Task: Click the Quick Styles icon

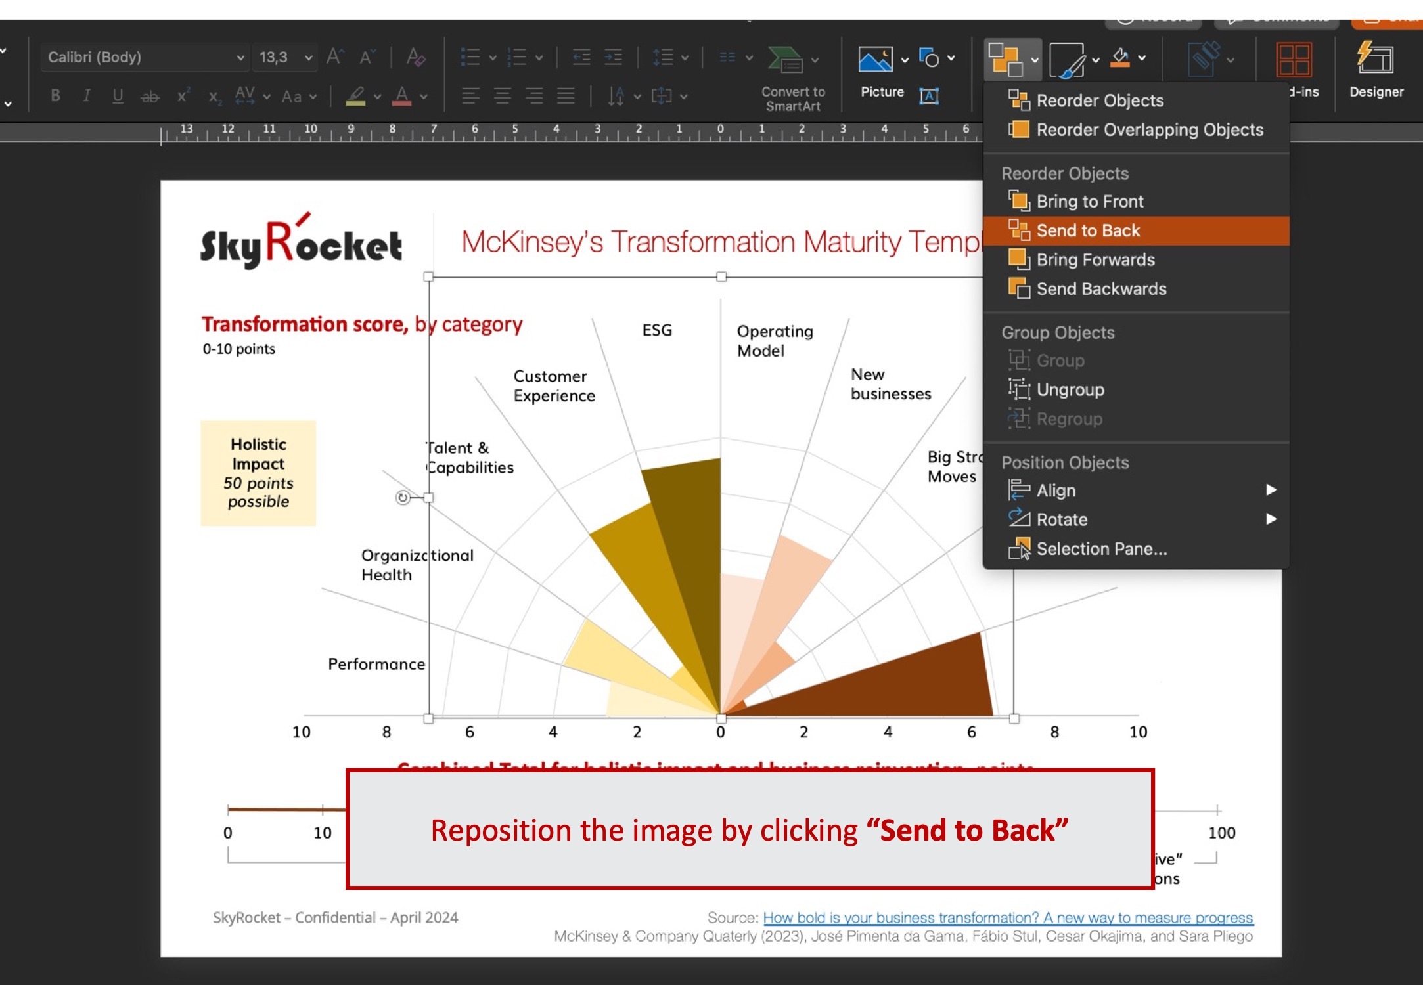Action: pos(1067,60)
